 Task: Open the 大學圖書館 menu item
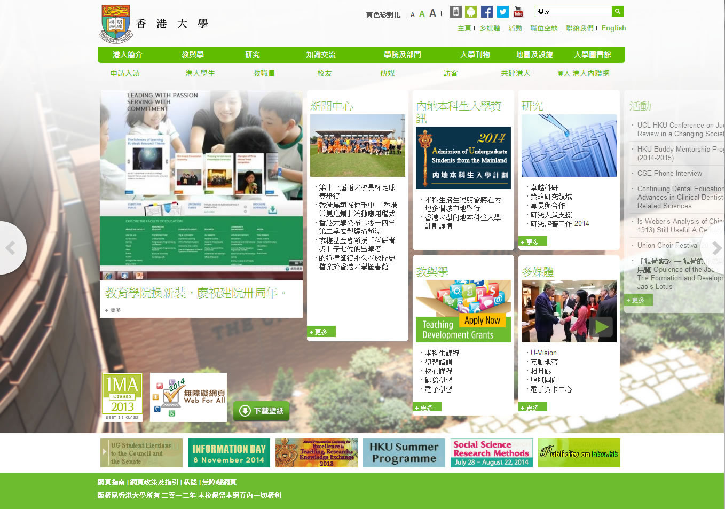[x=592, y=54]
